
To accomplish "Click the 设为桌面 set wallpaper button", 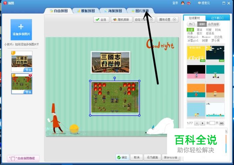I will coord(153,157).
